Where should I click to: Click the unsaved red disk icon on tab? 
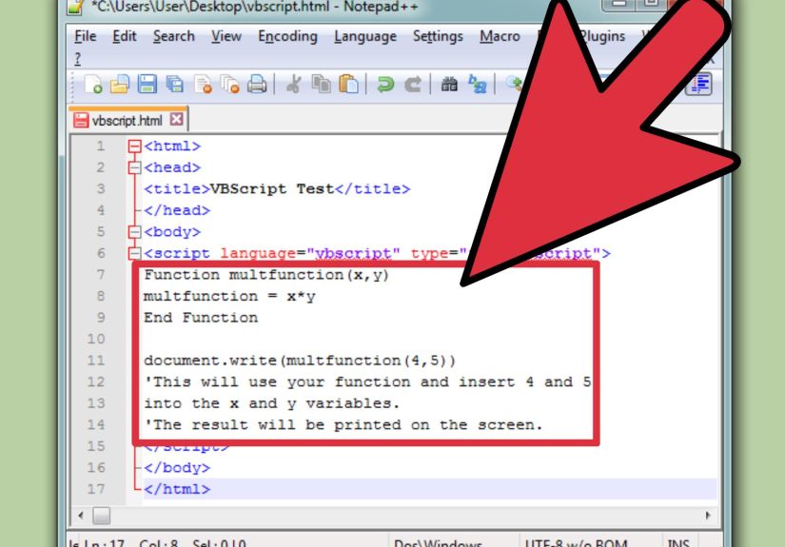[x=81, y=120]
